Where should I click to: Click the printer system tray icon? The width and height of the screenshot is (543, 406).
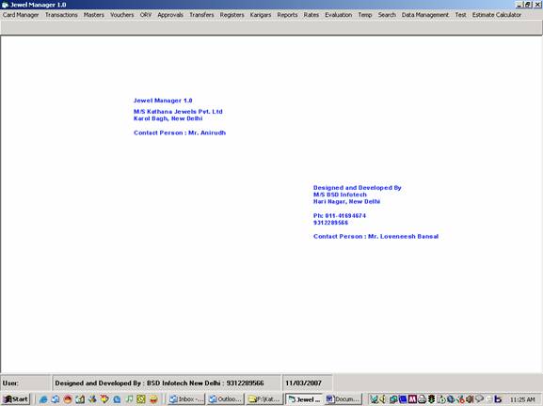pyautogui.click(x=422, y=399)
